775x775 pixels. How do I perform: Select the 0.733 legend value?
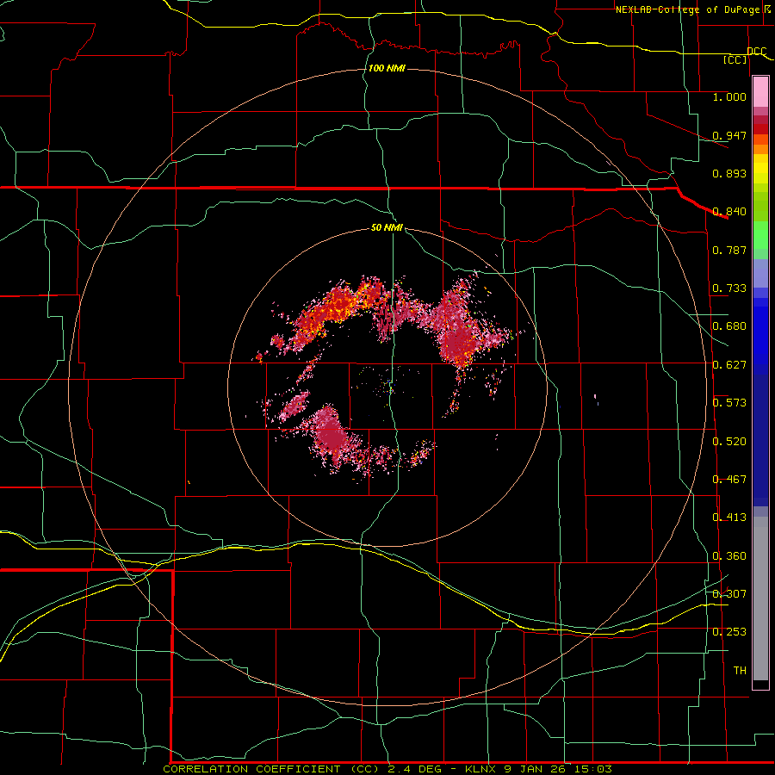tap(729, 288)
